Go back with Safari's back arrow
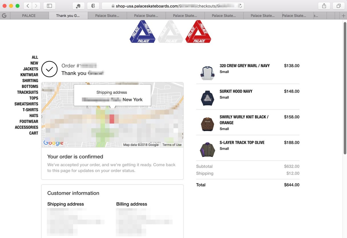 click(27, 6)
